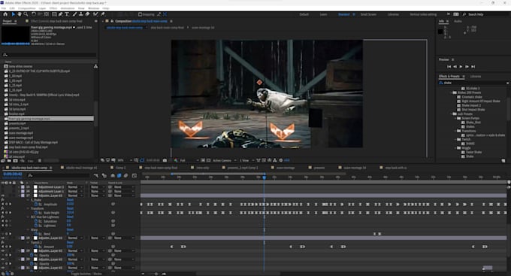Toggle visibility eye of layer 17

pos(3,196)
